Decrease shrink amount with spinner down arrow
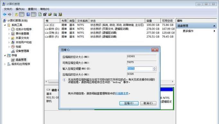219x124 pixels. [x=154, y=69]
